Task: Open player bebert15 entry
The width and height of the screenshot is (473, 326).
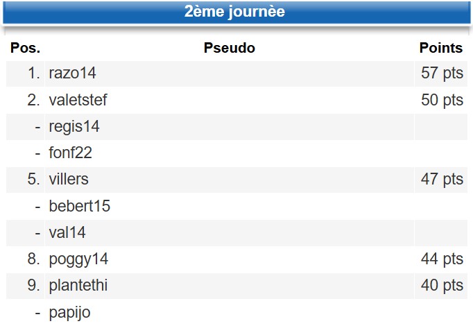Action: click(80, 206)
